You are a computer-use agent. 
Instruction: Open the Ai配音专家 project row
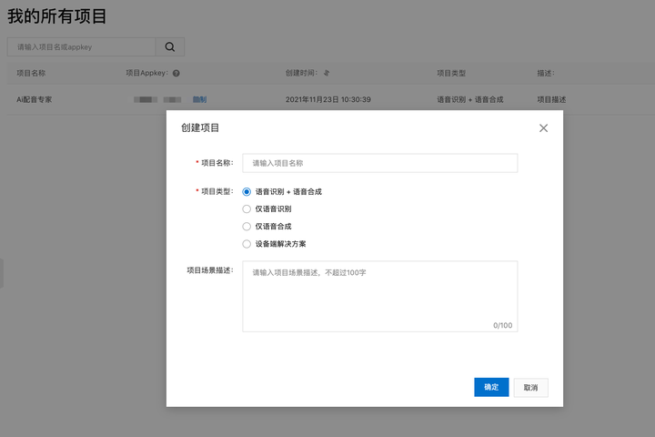click(35, 99)
